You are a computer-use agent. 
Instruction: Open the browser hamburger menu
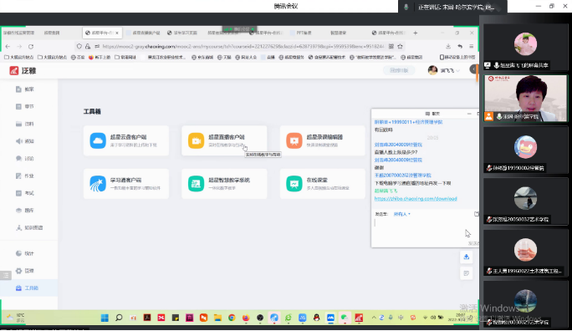pos(472,46)
